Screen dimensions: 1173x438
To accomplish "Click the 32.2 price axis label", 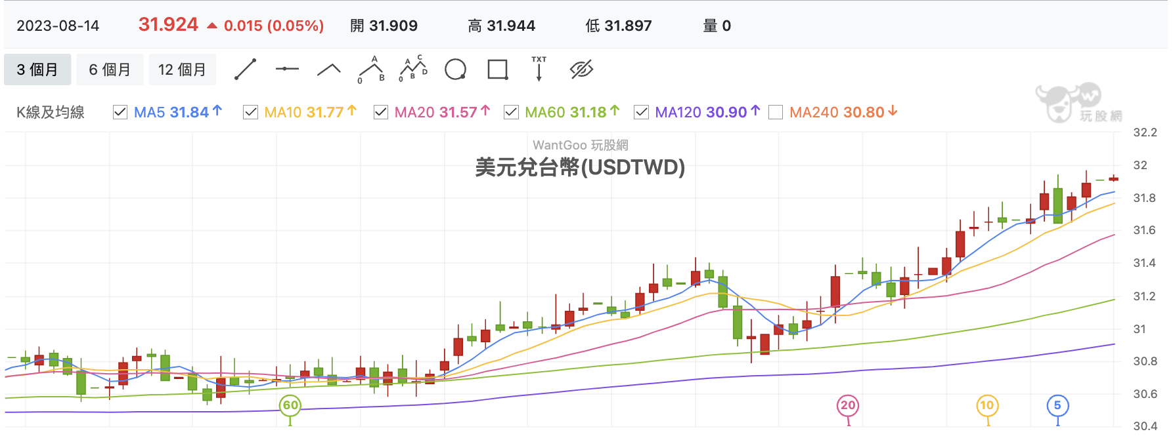I will click(x=1145, y=132).
